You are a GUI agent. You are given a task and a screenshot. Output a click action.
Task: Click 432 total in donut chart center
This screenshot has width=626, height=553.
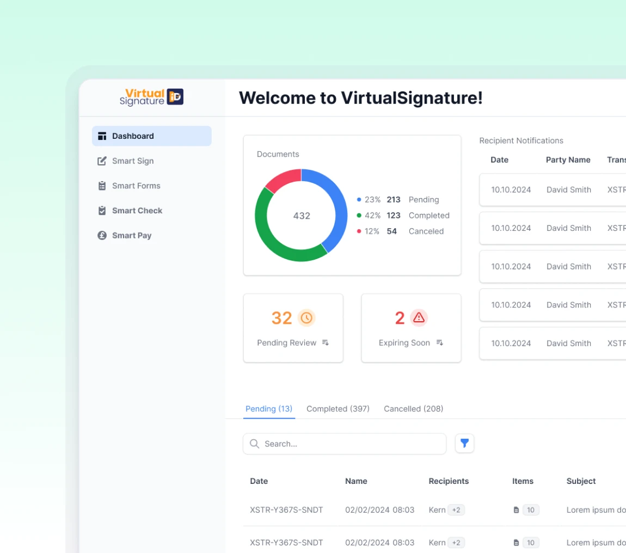click(x=302, y=216)
